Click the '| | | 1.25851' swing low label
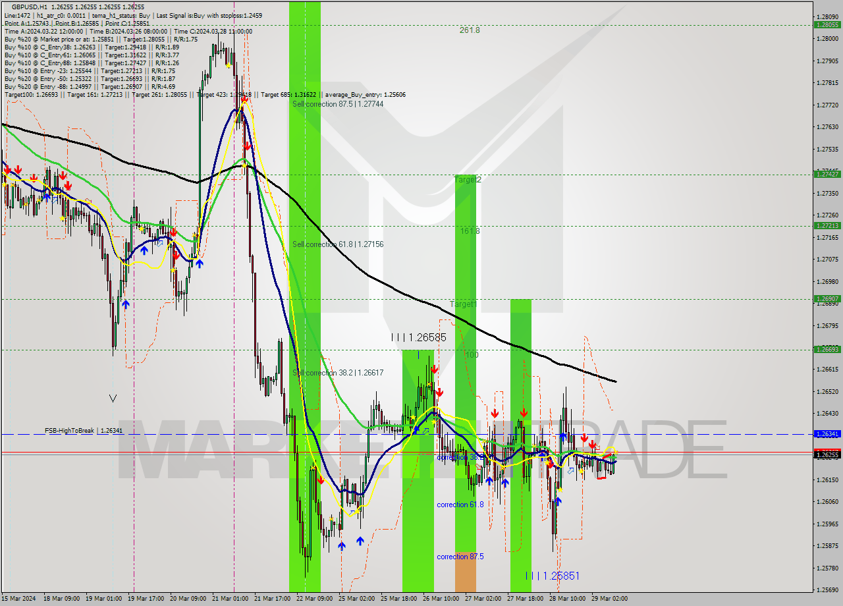The width and height of the screenshot is (843, 606). tap(553, 576)
